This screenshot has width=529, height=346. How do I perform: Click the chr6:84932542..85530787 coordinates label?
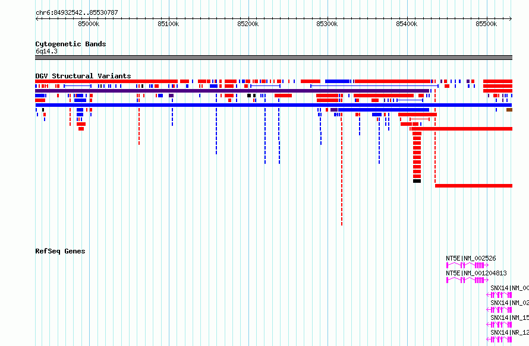[77, 12]
